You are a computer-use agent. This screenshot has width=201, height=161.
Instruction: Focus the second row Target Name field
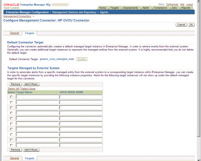click(x=37, y=102)
